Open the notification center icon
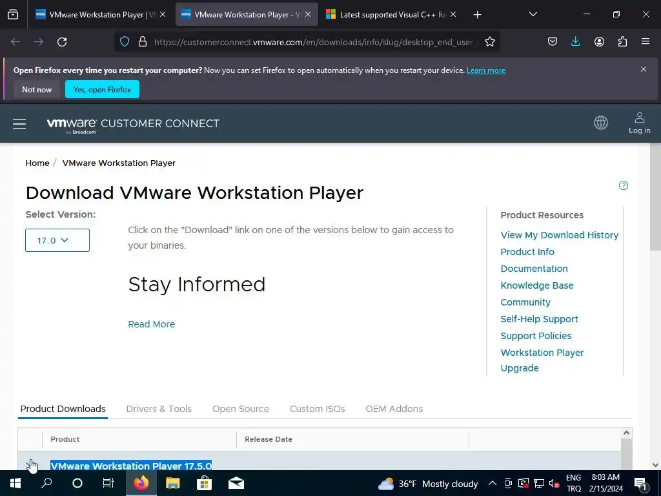Viewport: 661px width, 496px height. 640,483
